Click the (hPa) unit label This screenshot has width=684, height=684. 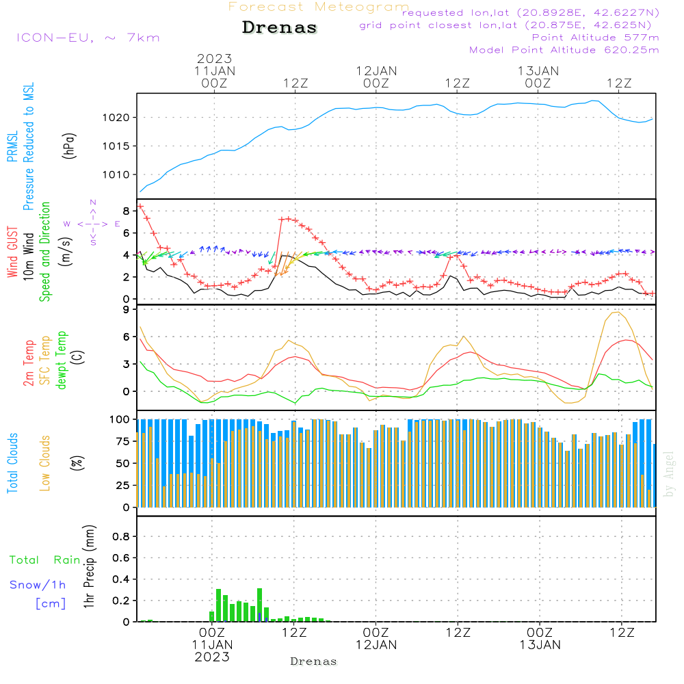[x=69, y=146]
